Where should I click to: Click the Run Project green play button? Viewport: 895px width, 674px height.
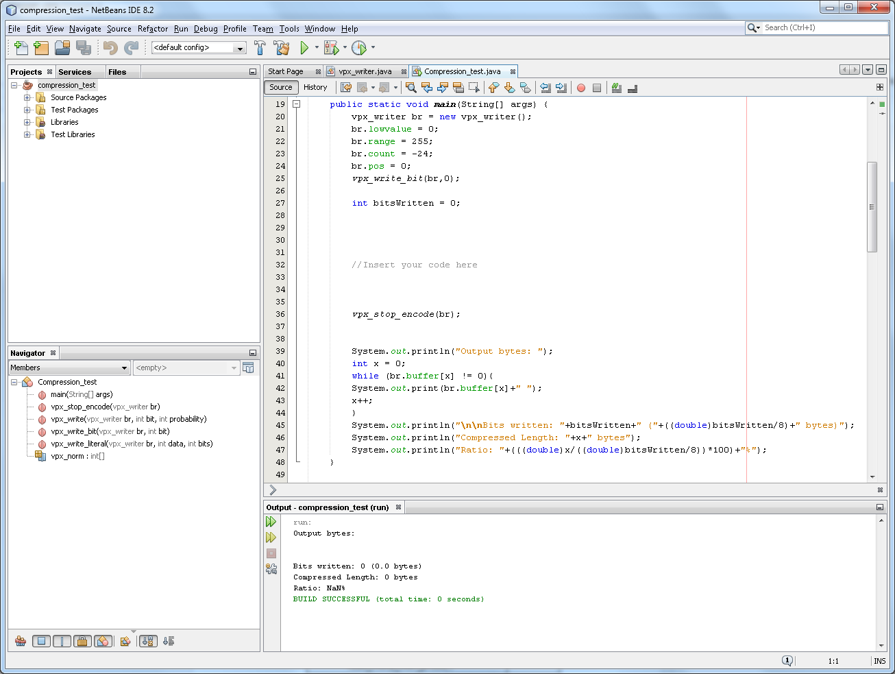pyautogui.click(x=305, y=48)
